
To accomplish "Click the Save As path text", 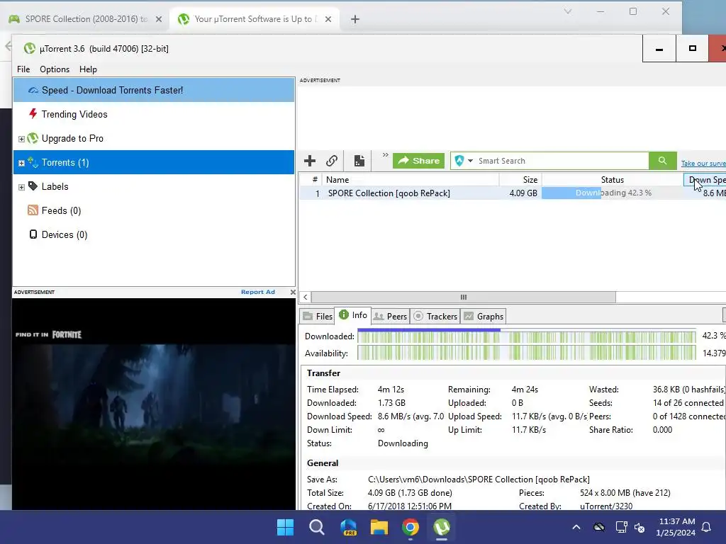I will pyautogui.click(x=479, y=480).
